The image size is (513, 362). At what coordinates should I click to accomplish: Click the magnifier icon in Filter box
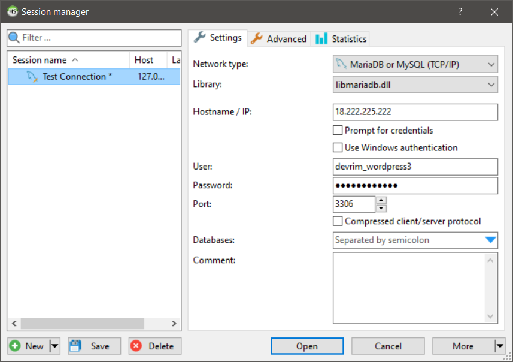(14, 38)
